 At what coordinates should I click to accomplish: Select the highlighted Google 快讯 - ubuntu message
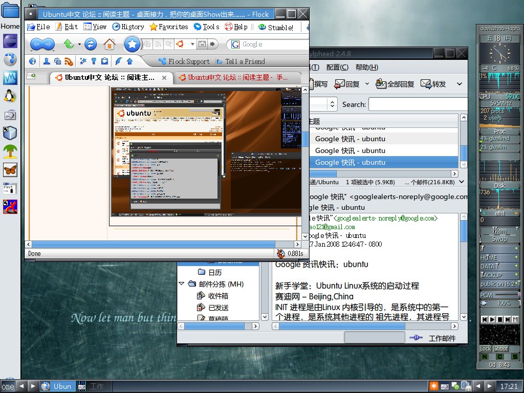pyautogui.click(x=384, y=162)
